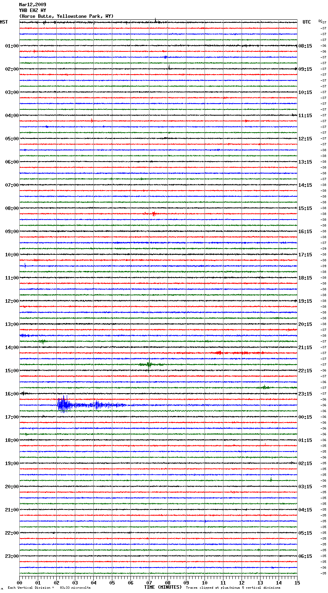Click the 11:15 UTC time label
Image resolution: width=328 pixels, height=593 pixels.
coord(305,116)
